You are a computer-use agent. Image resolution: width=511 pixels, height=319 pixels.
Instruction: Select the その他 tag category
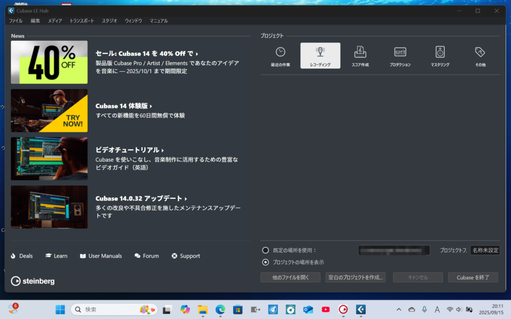pos(480,55)
